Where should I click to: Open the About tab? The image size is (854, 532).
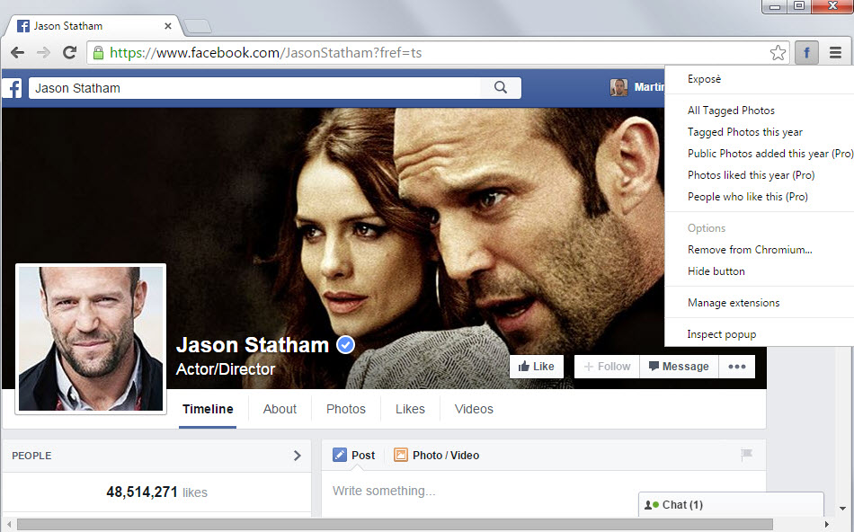pos(280,409)
